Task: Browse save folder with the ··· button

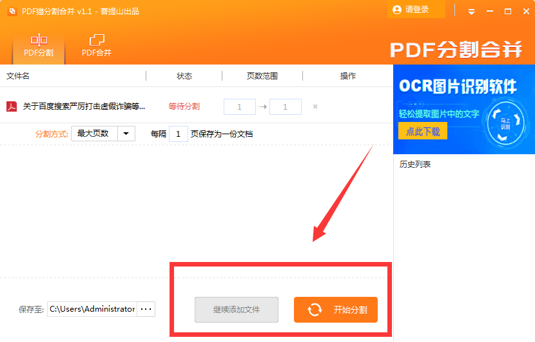Action: [146, 309]
